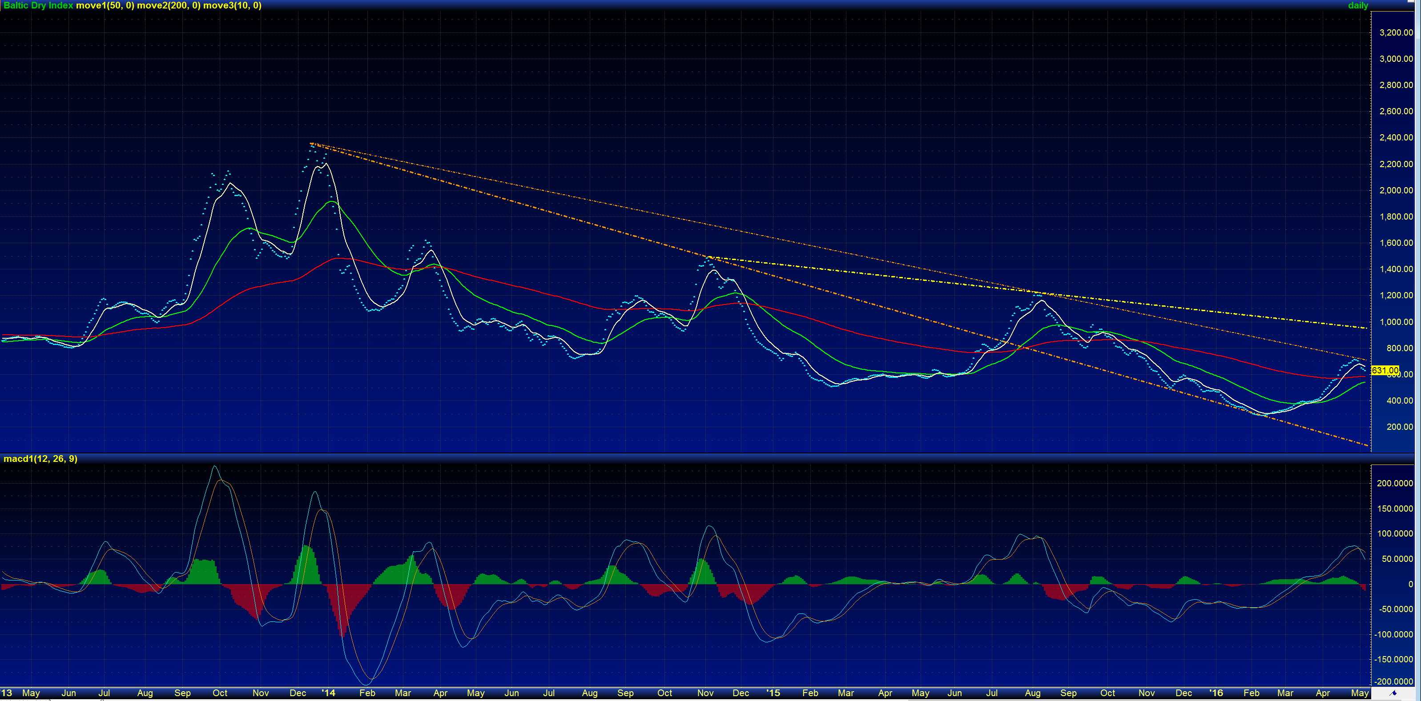Click the '15 year marker on time axis
This screenshot has width=1421, height=701.
point(773,693)
